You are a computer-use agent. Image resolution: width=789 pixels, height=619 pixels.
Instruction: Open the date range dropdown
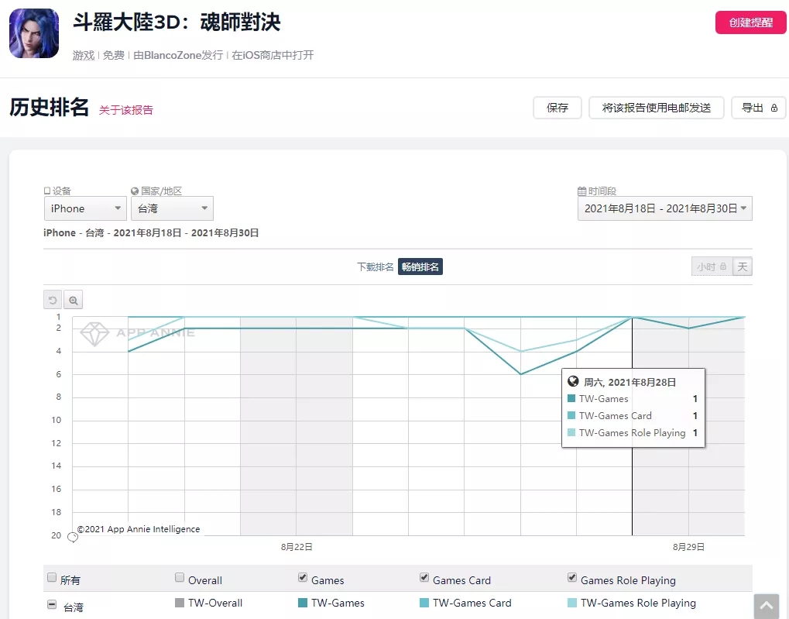tap(664, 208)
